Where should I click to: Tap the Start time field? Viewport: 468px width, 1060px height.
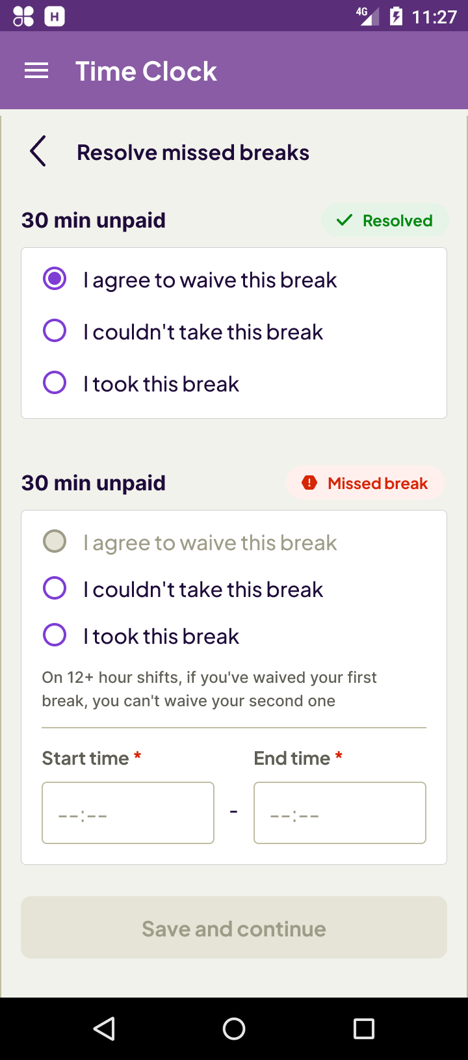(x=127, y=812)
